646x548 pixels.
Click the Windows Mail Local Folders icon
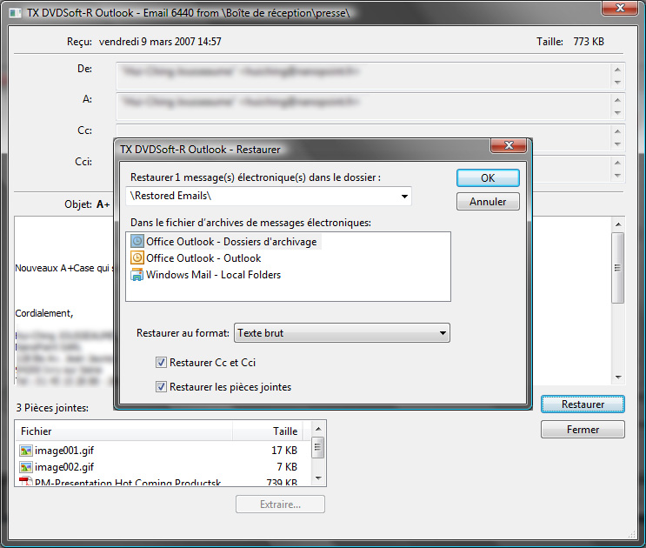click(x=137, y=274)
